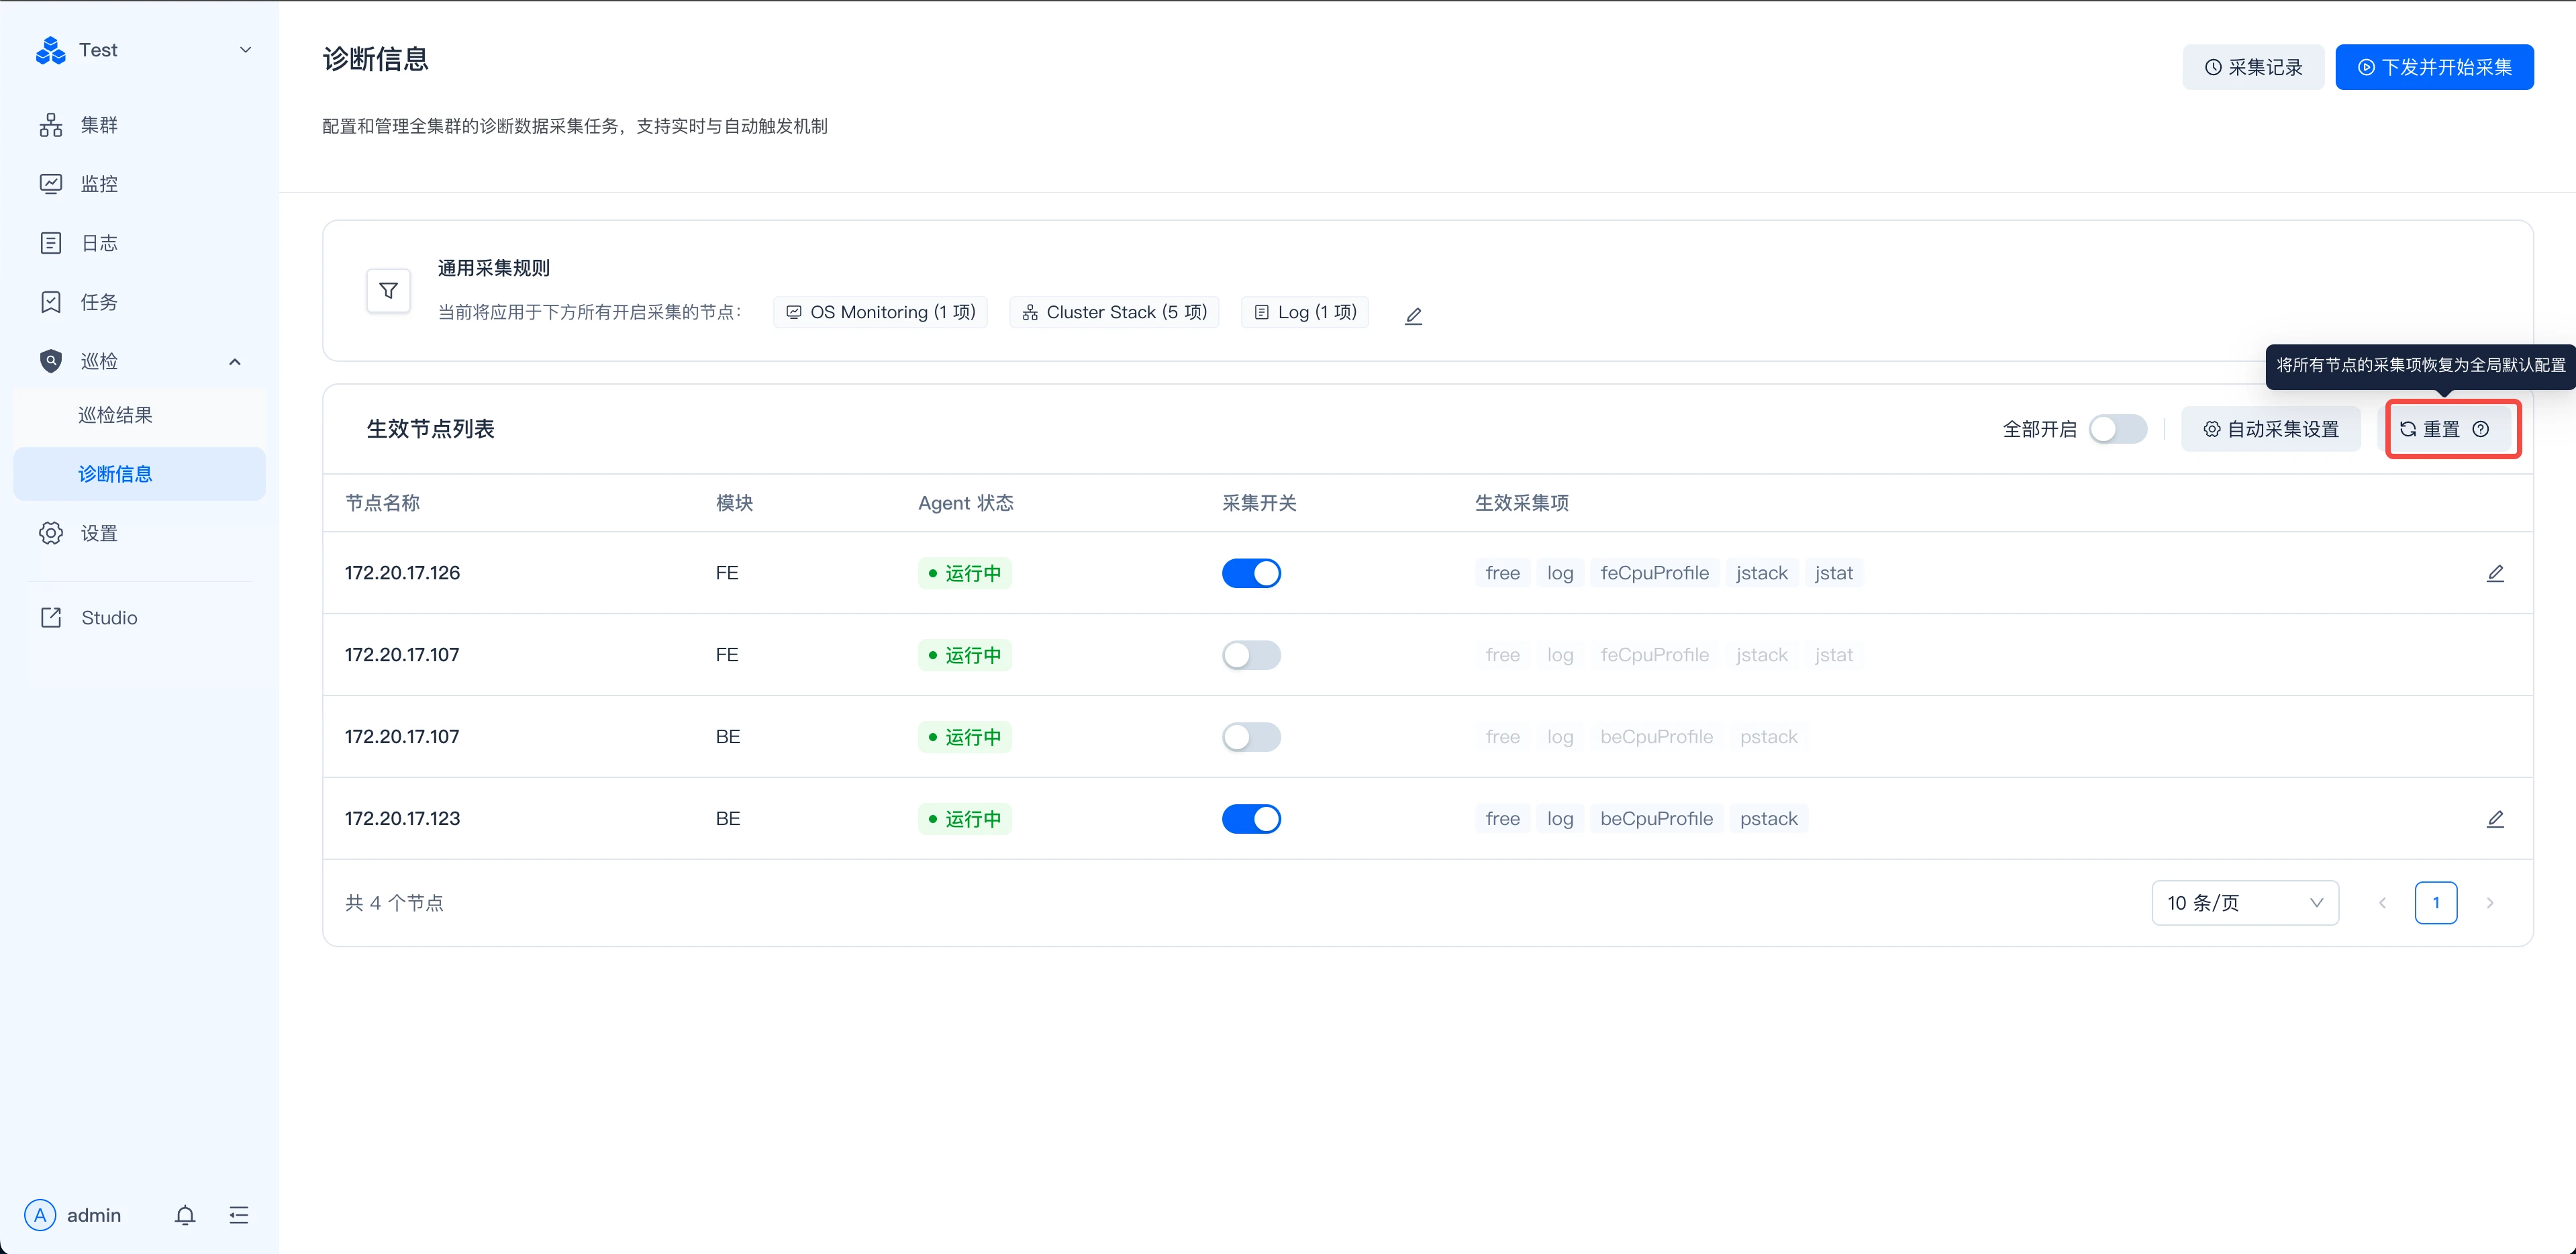The width and height of the screenshot is (2576, 1254).
Task: Click the 日志 document icon
Action: 51,243
